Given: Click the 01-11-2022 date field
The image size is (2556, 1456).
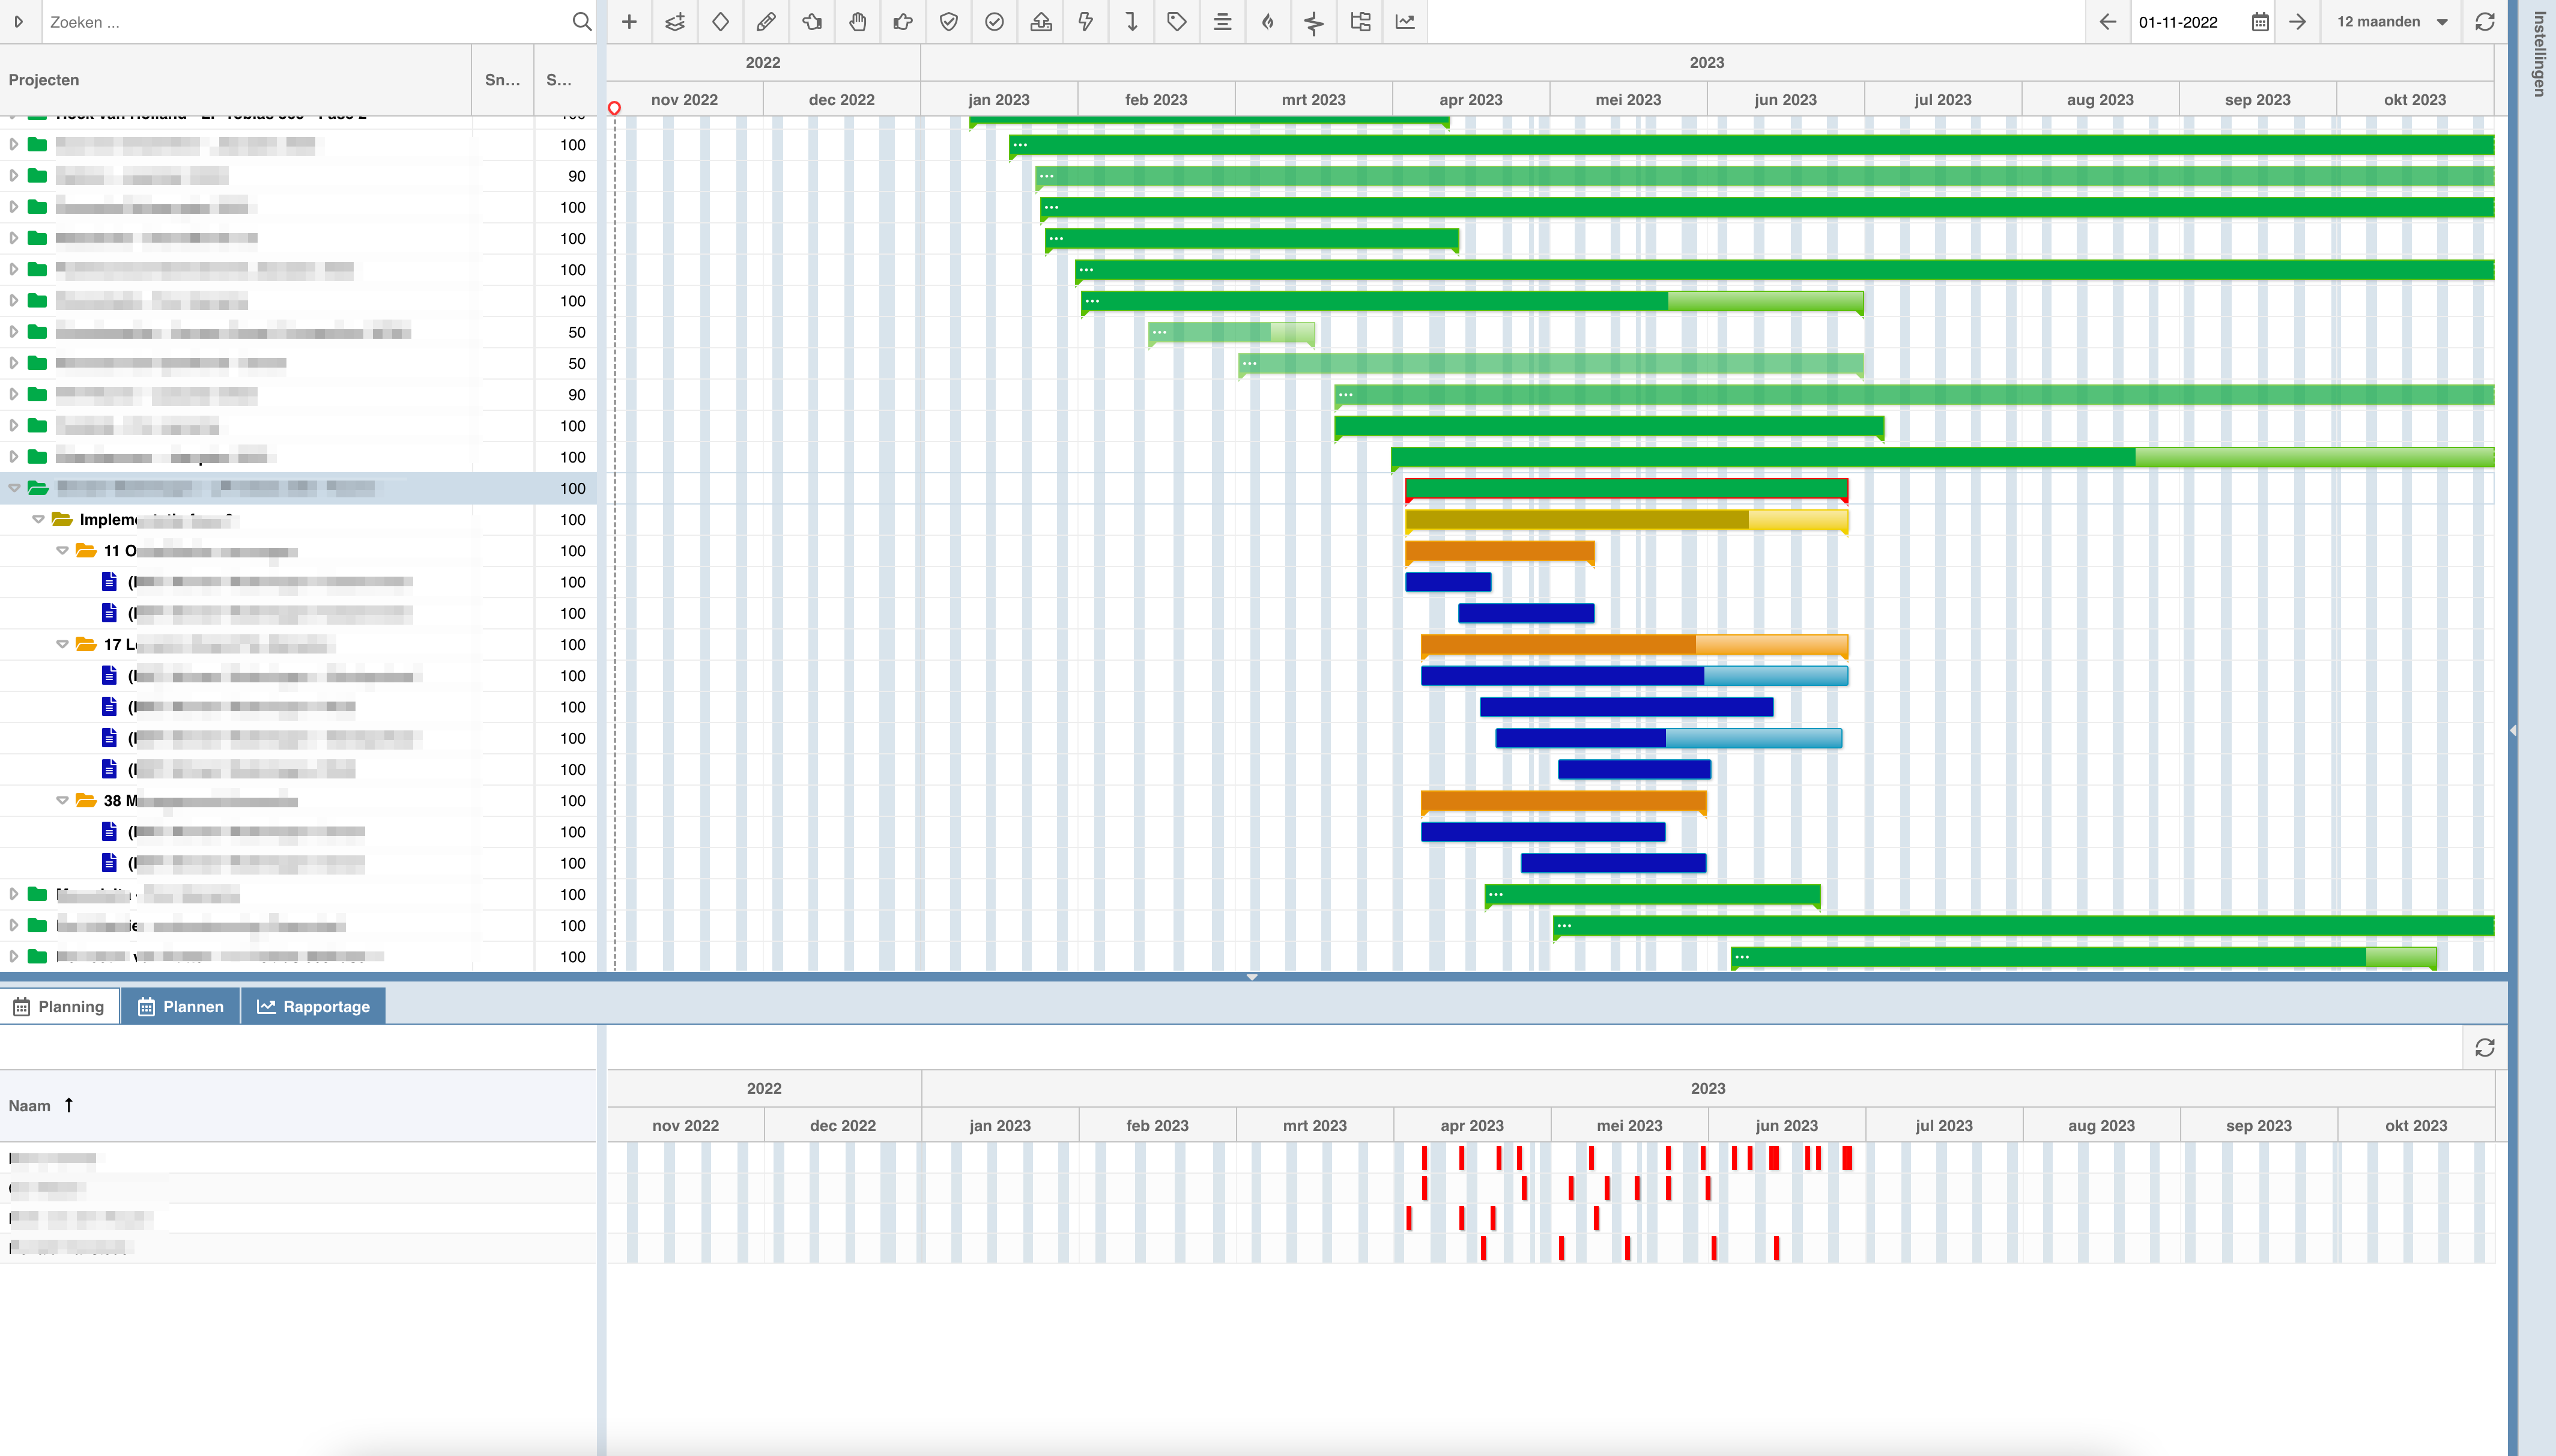Looking at the screenshot, I should point(2189,22).
